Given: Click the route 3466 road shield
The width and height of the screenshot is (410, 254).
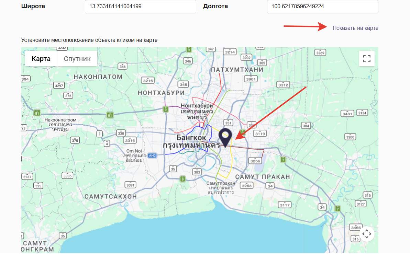Looking at the screenshot, I should 355,227.
